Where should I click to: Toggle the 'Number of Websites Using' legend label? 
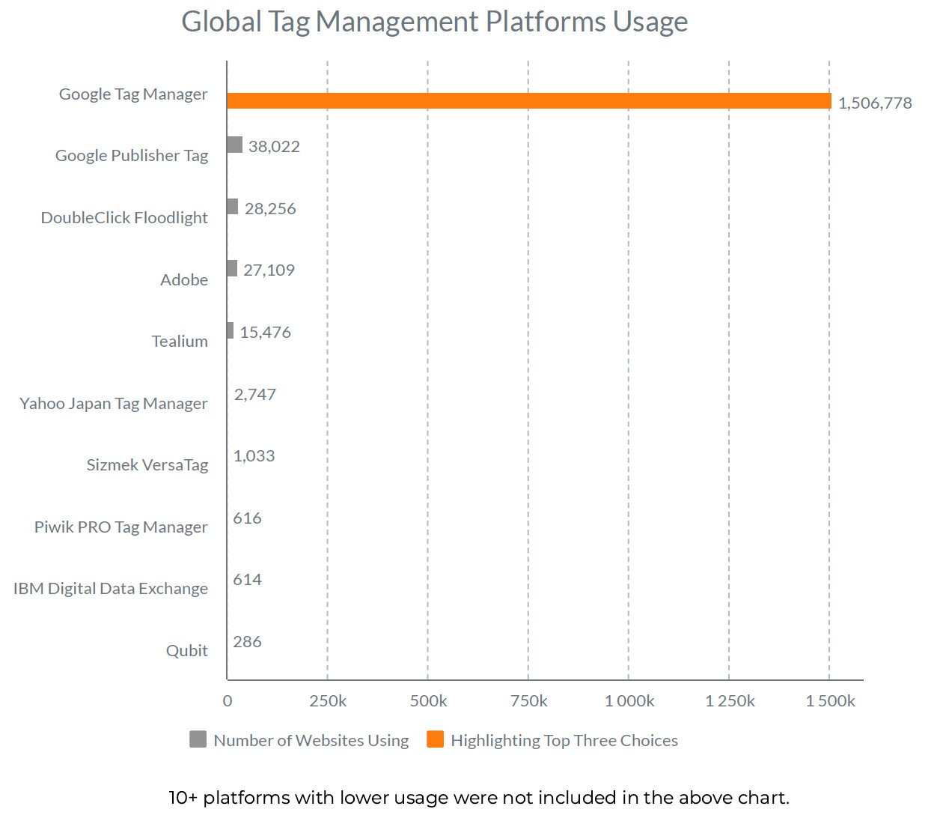(311, 740)
